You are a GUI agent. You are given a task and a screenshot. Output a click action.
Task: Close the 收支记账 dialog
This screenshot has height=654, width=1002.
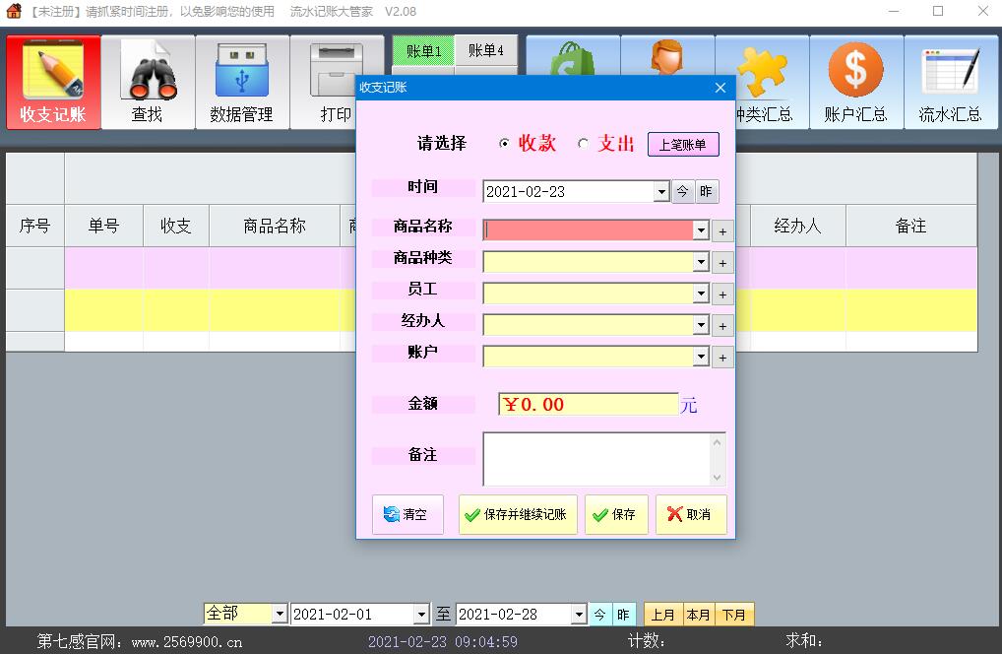click(x=720, y=88)
